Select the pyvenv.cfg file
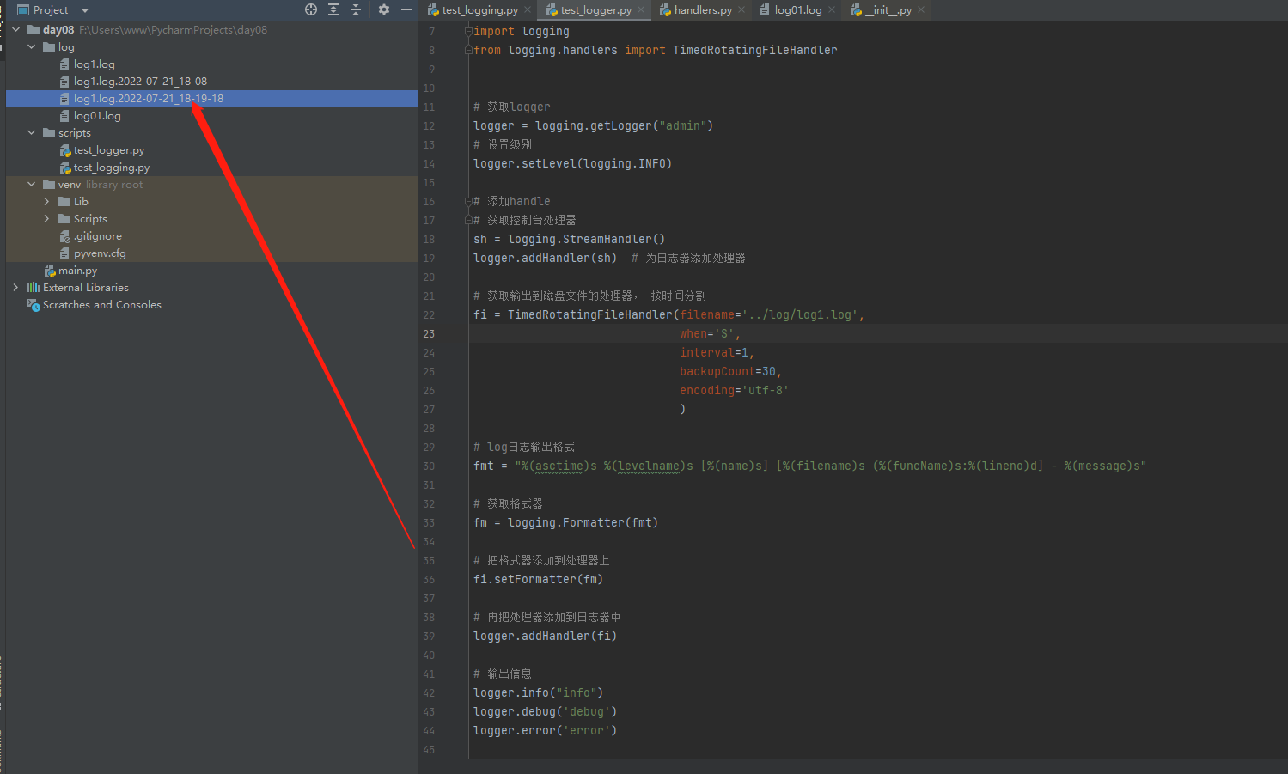1288x774 pixels. click(100, 253)
